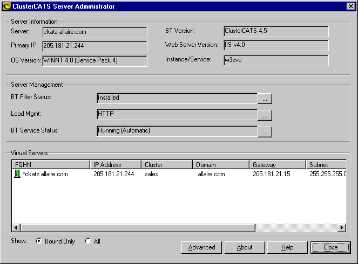
Task: Open the About dialog
Action: coord(245,247)
